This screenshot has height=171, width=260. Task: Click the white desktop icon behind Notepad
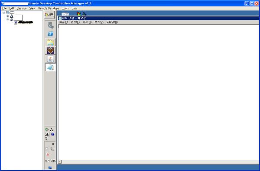coord(65,14)
